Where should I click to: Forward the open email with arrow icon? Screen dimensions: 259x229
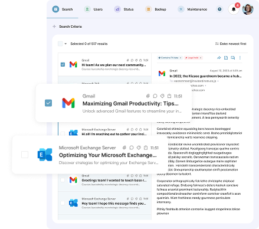pyautogui.click(x=219, y=58)
